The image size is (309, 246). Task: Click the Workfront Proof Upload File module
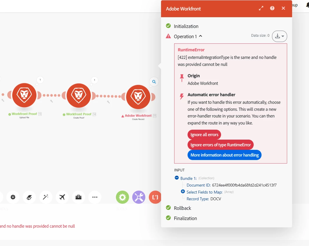pyautogui.click(x=24, y=95)
